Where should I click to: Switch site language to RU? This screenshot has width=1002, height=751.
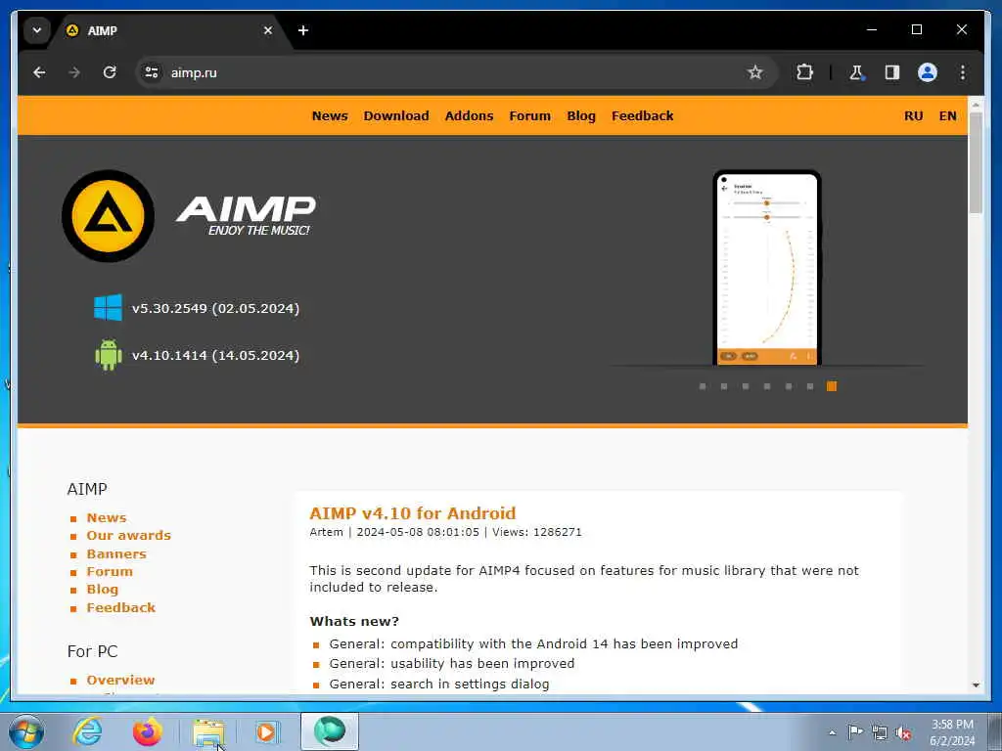coord(913,115)
